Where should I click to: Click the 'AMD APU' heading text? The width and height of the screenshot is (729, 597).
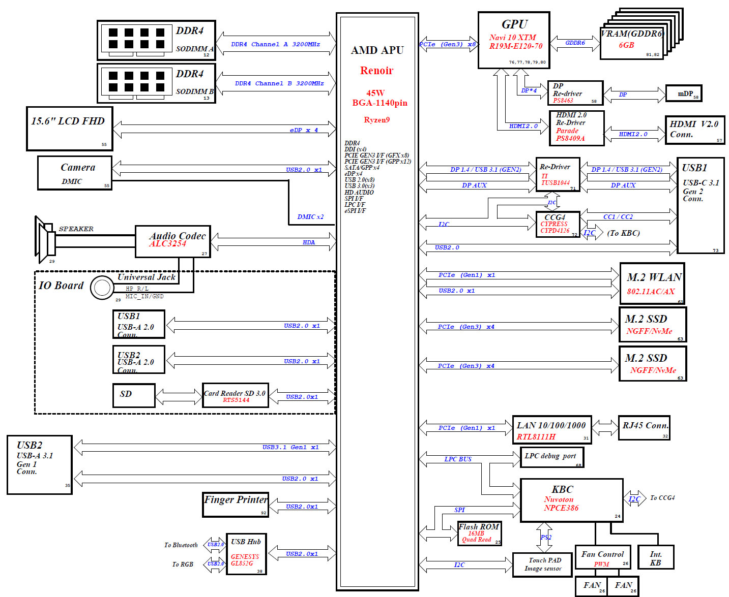pyautogui.click(x=377, y=50)
